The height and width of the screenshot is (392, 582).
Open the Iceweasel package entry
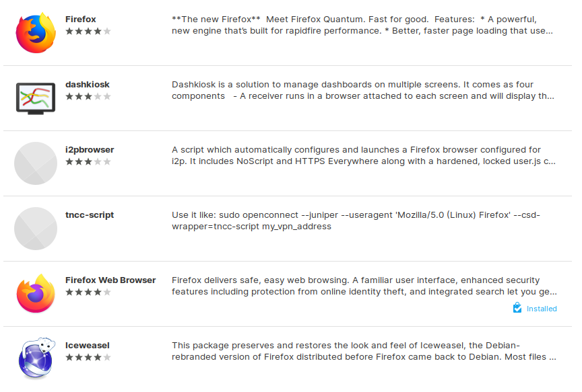(x=87, y=345)
